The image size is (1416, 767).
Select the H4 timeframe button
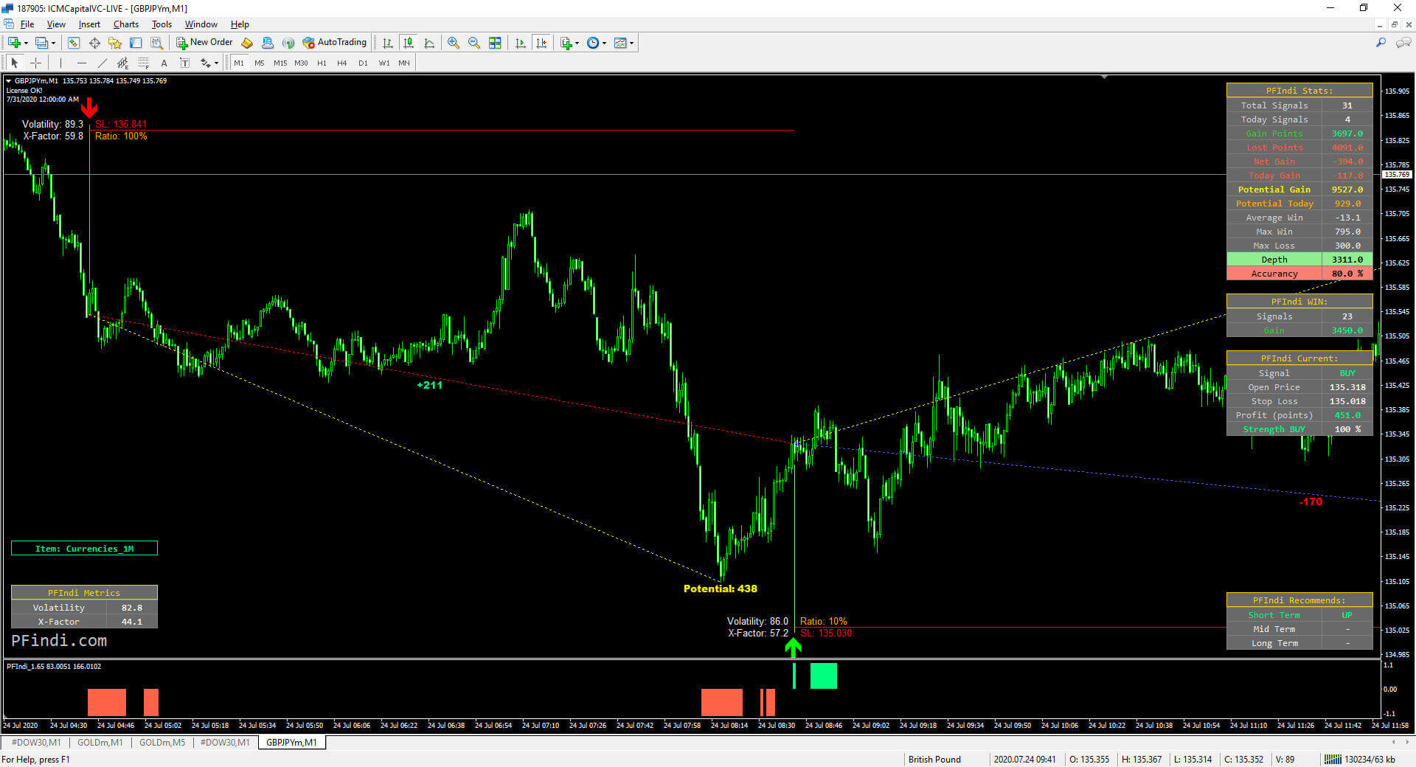point(341,63)
